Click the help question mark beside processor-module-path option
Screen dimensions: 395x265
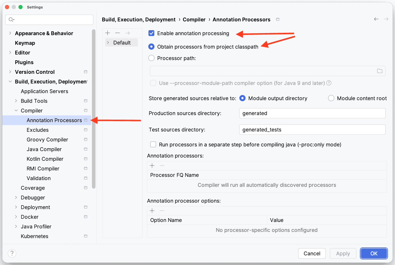pos(329,83)
